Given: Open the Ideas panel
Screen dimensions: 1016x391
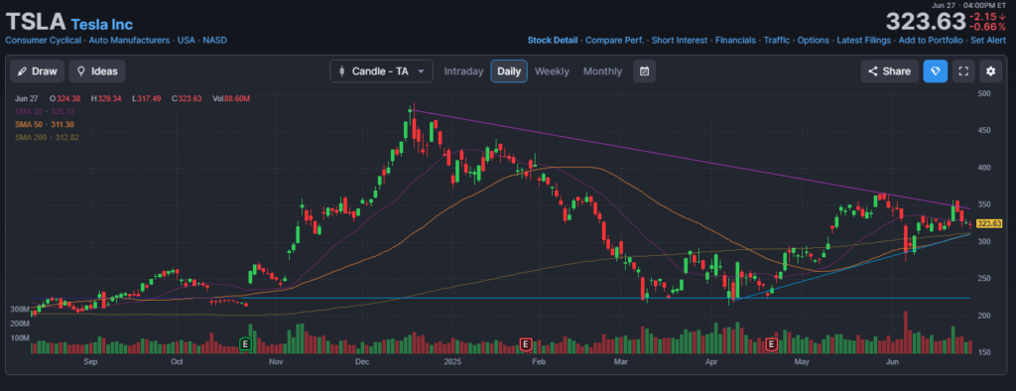Looking at the screenshot, I should [x=97, y=71].
